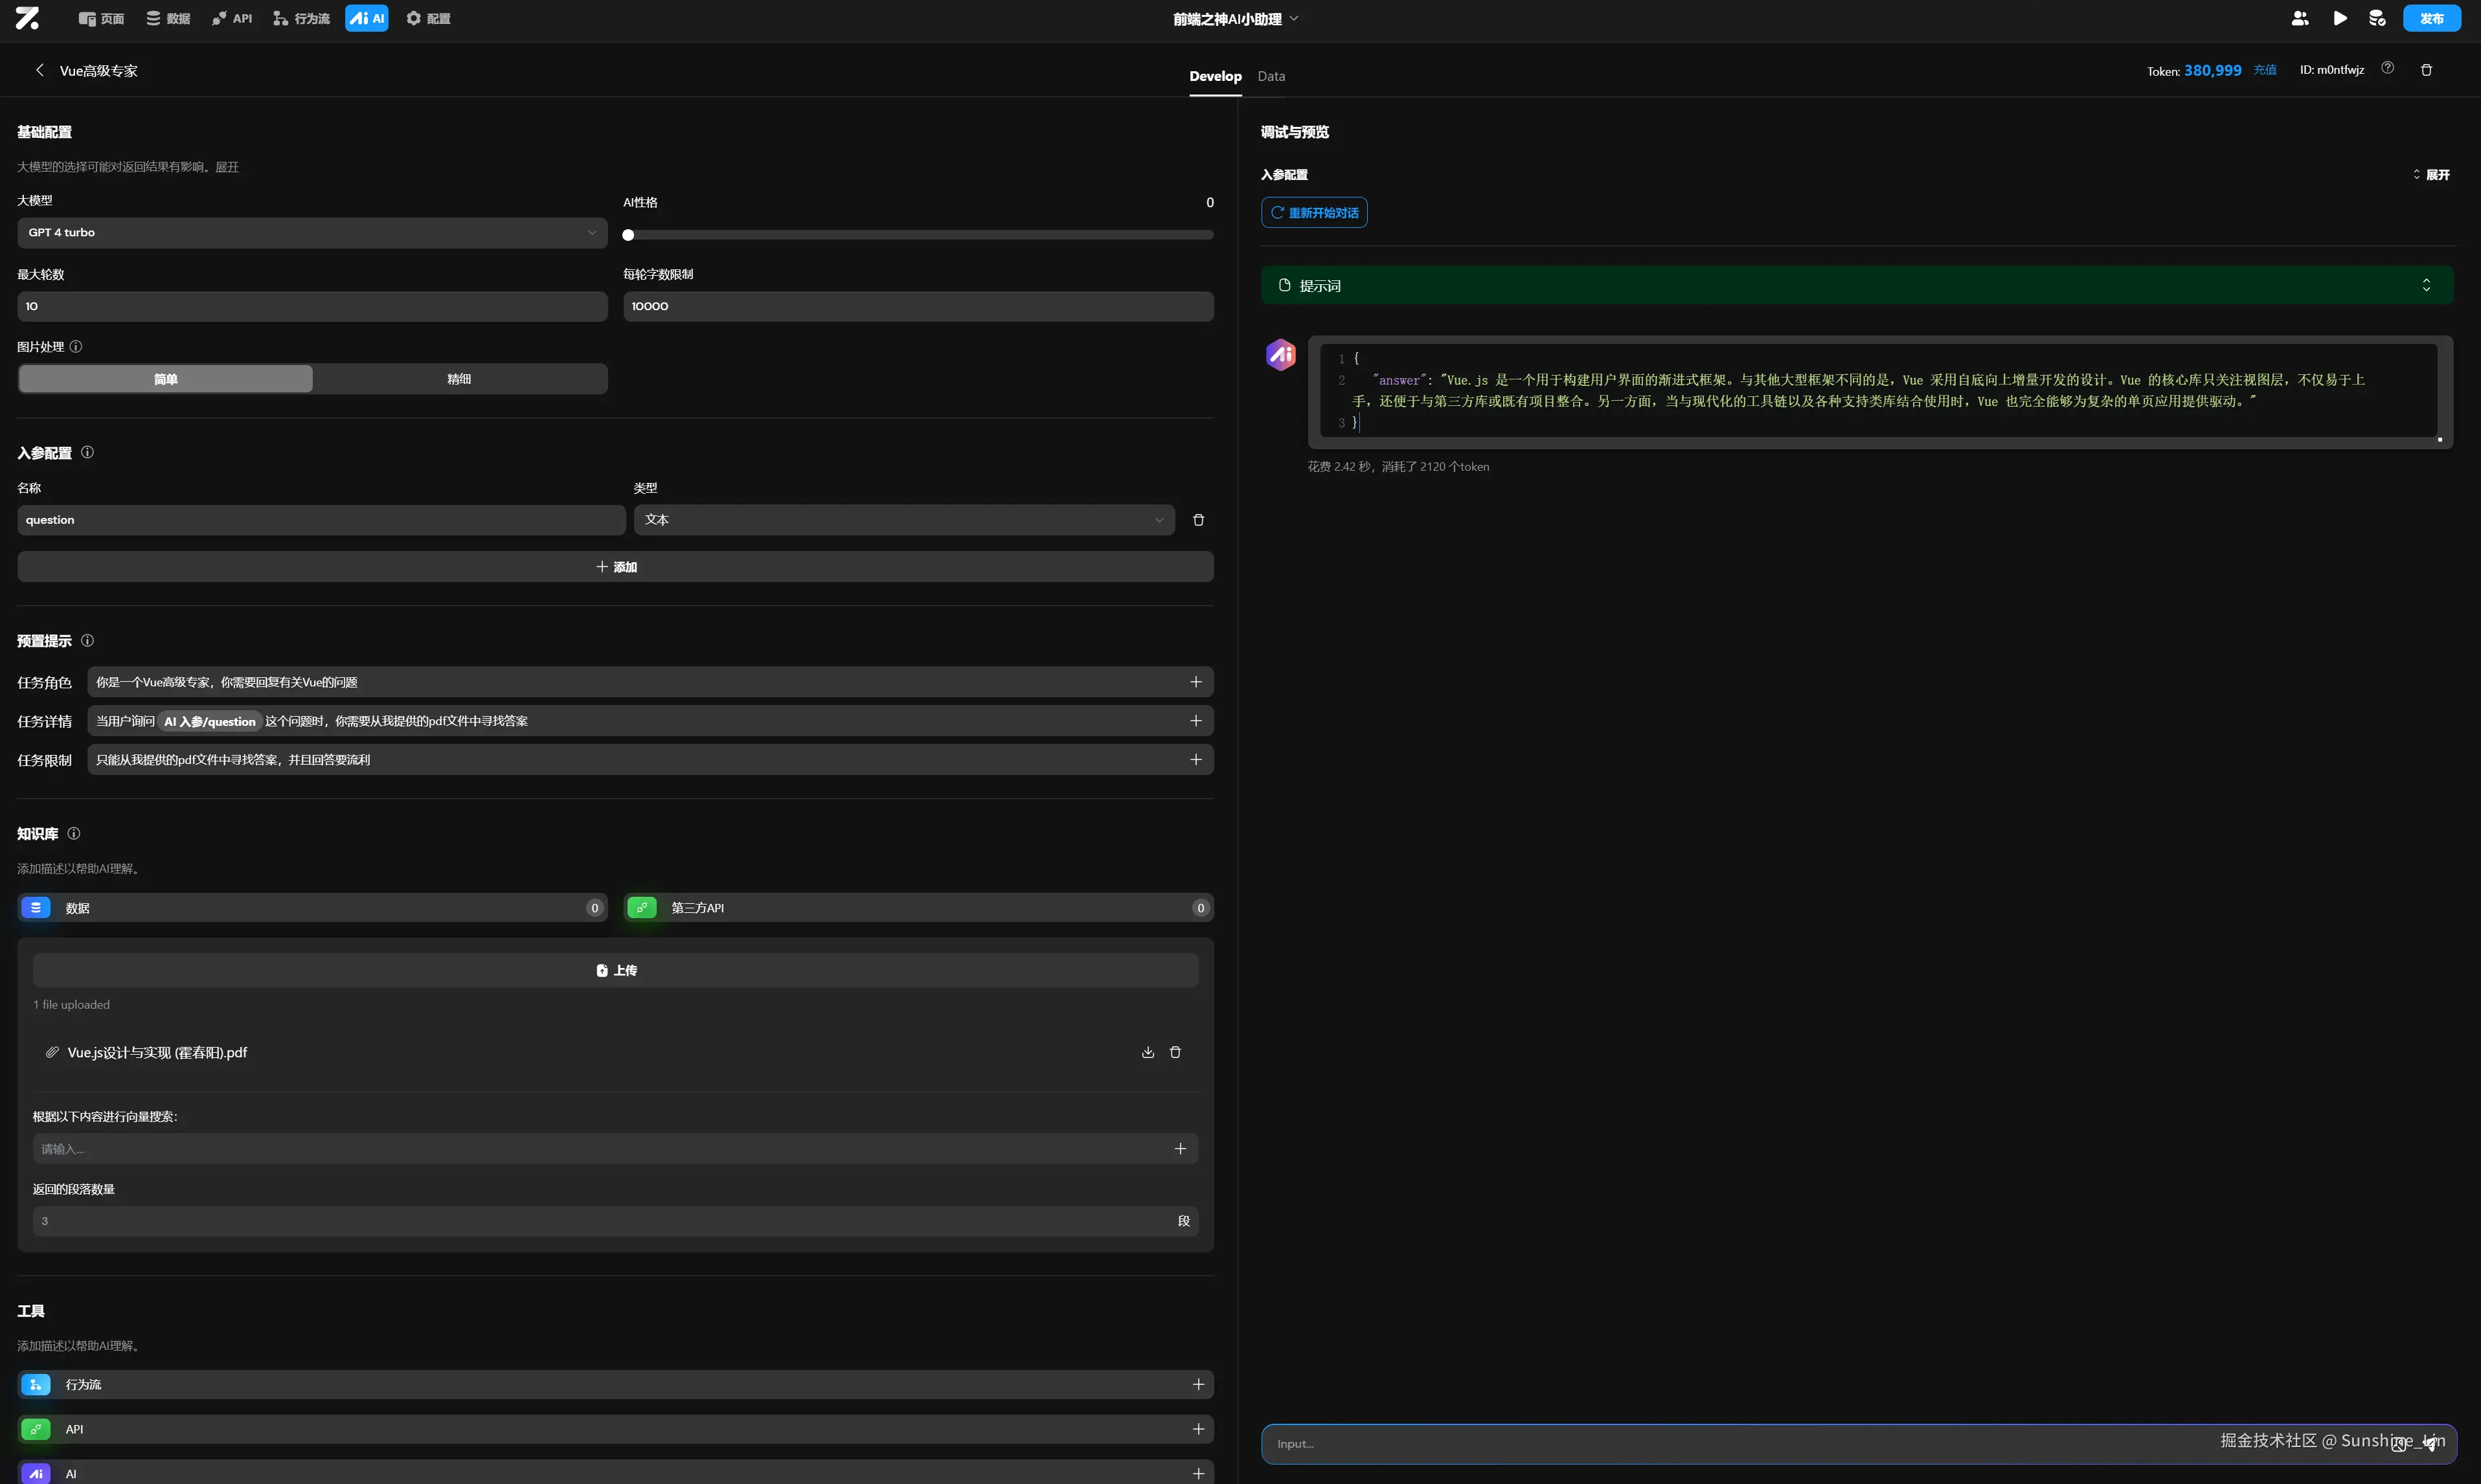Expand the 提示词 green panel
Image resolution: width=2481 pixels, height=1484 pixels.
point(2426,286)
